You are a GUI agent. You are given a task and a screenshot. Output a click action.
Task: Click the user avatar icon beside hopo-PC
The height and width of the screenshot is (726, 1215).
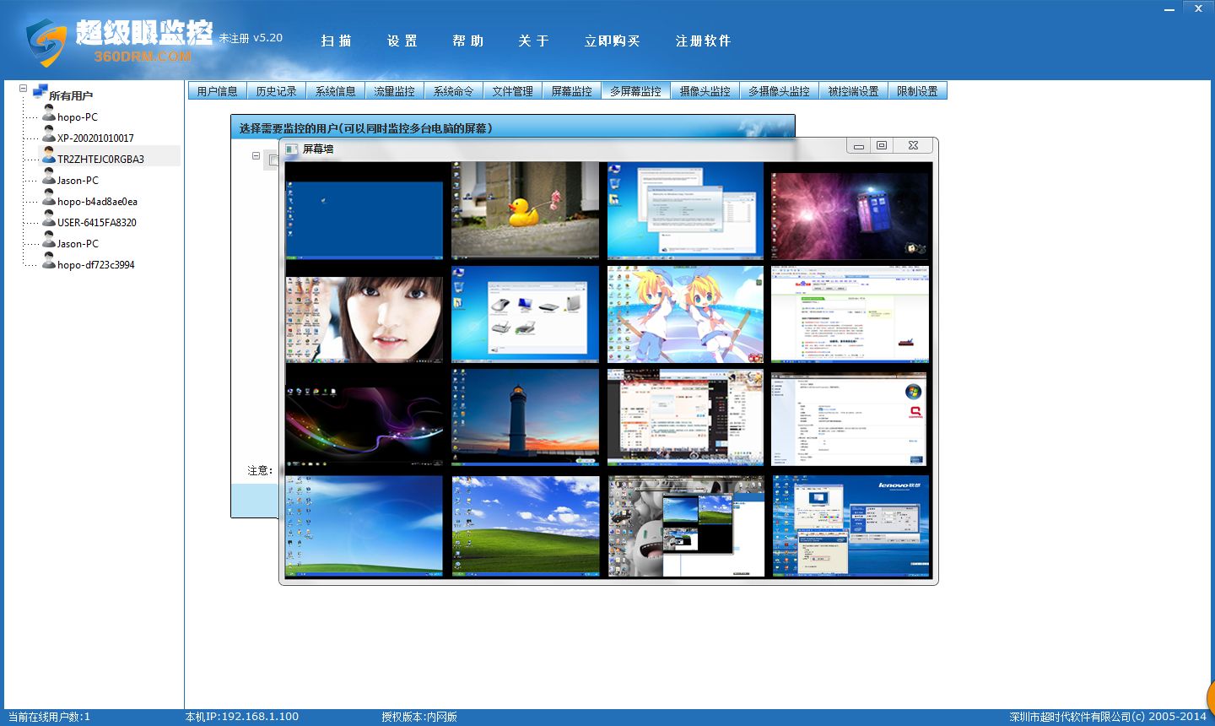pyautogui.click(x=49, y=113)
